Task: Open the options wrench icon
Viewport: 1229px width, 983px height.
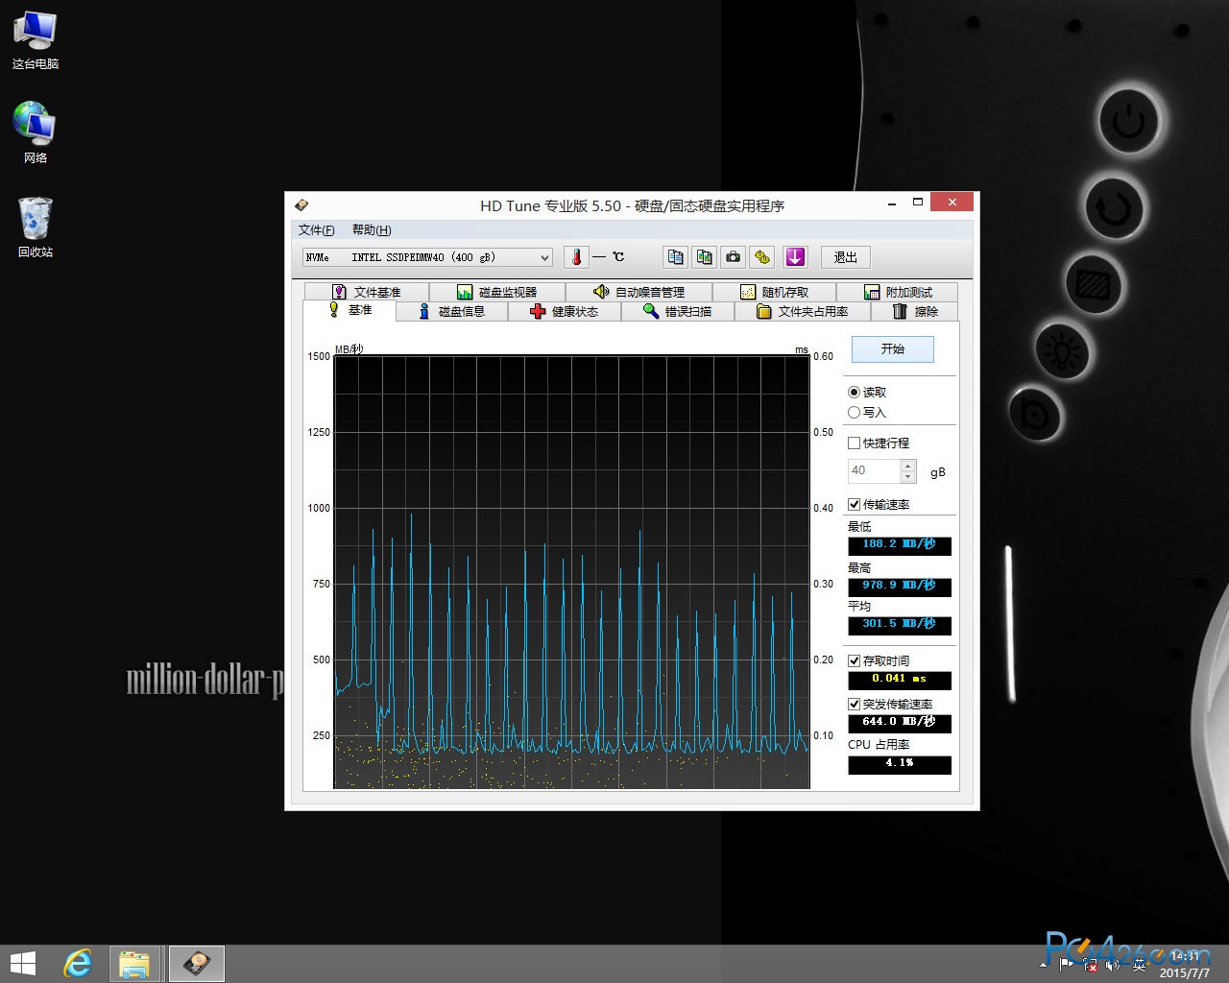Action: 762,257
